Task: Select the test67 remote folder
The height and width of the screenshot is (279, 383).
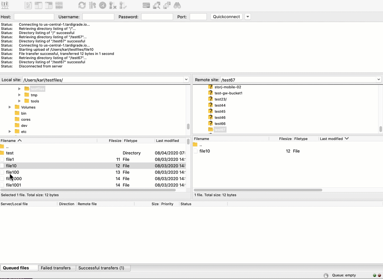Action: click(x=220, y=129)
